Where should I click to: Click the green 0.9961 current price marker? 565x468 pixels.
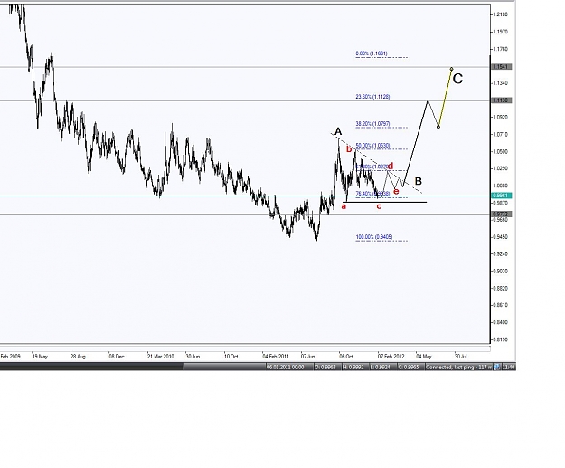point(501,196)
